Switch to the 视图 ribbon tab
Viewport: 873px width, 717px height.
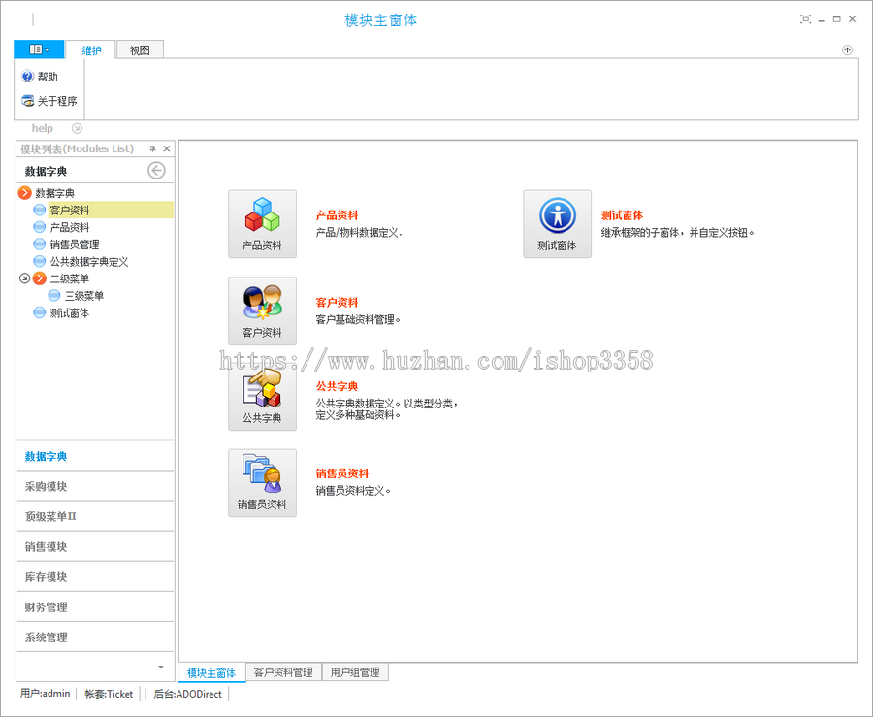tap(140, 50)
